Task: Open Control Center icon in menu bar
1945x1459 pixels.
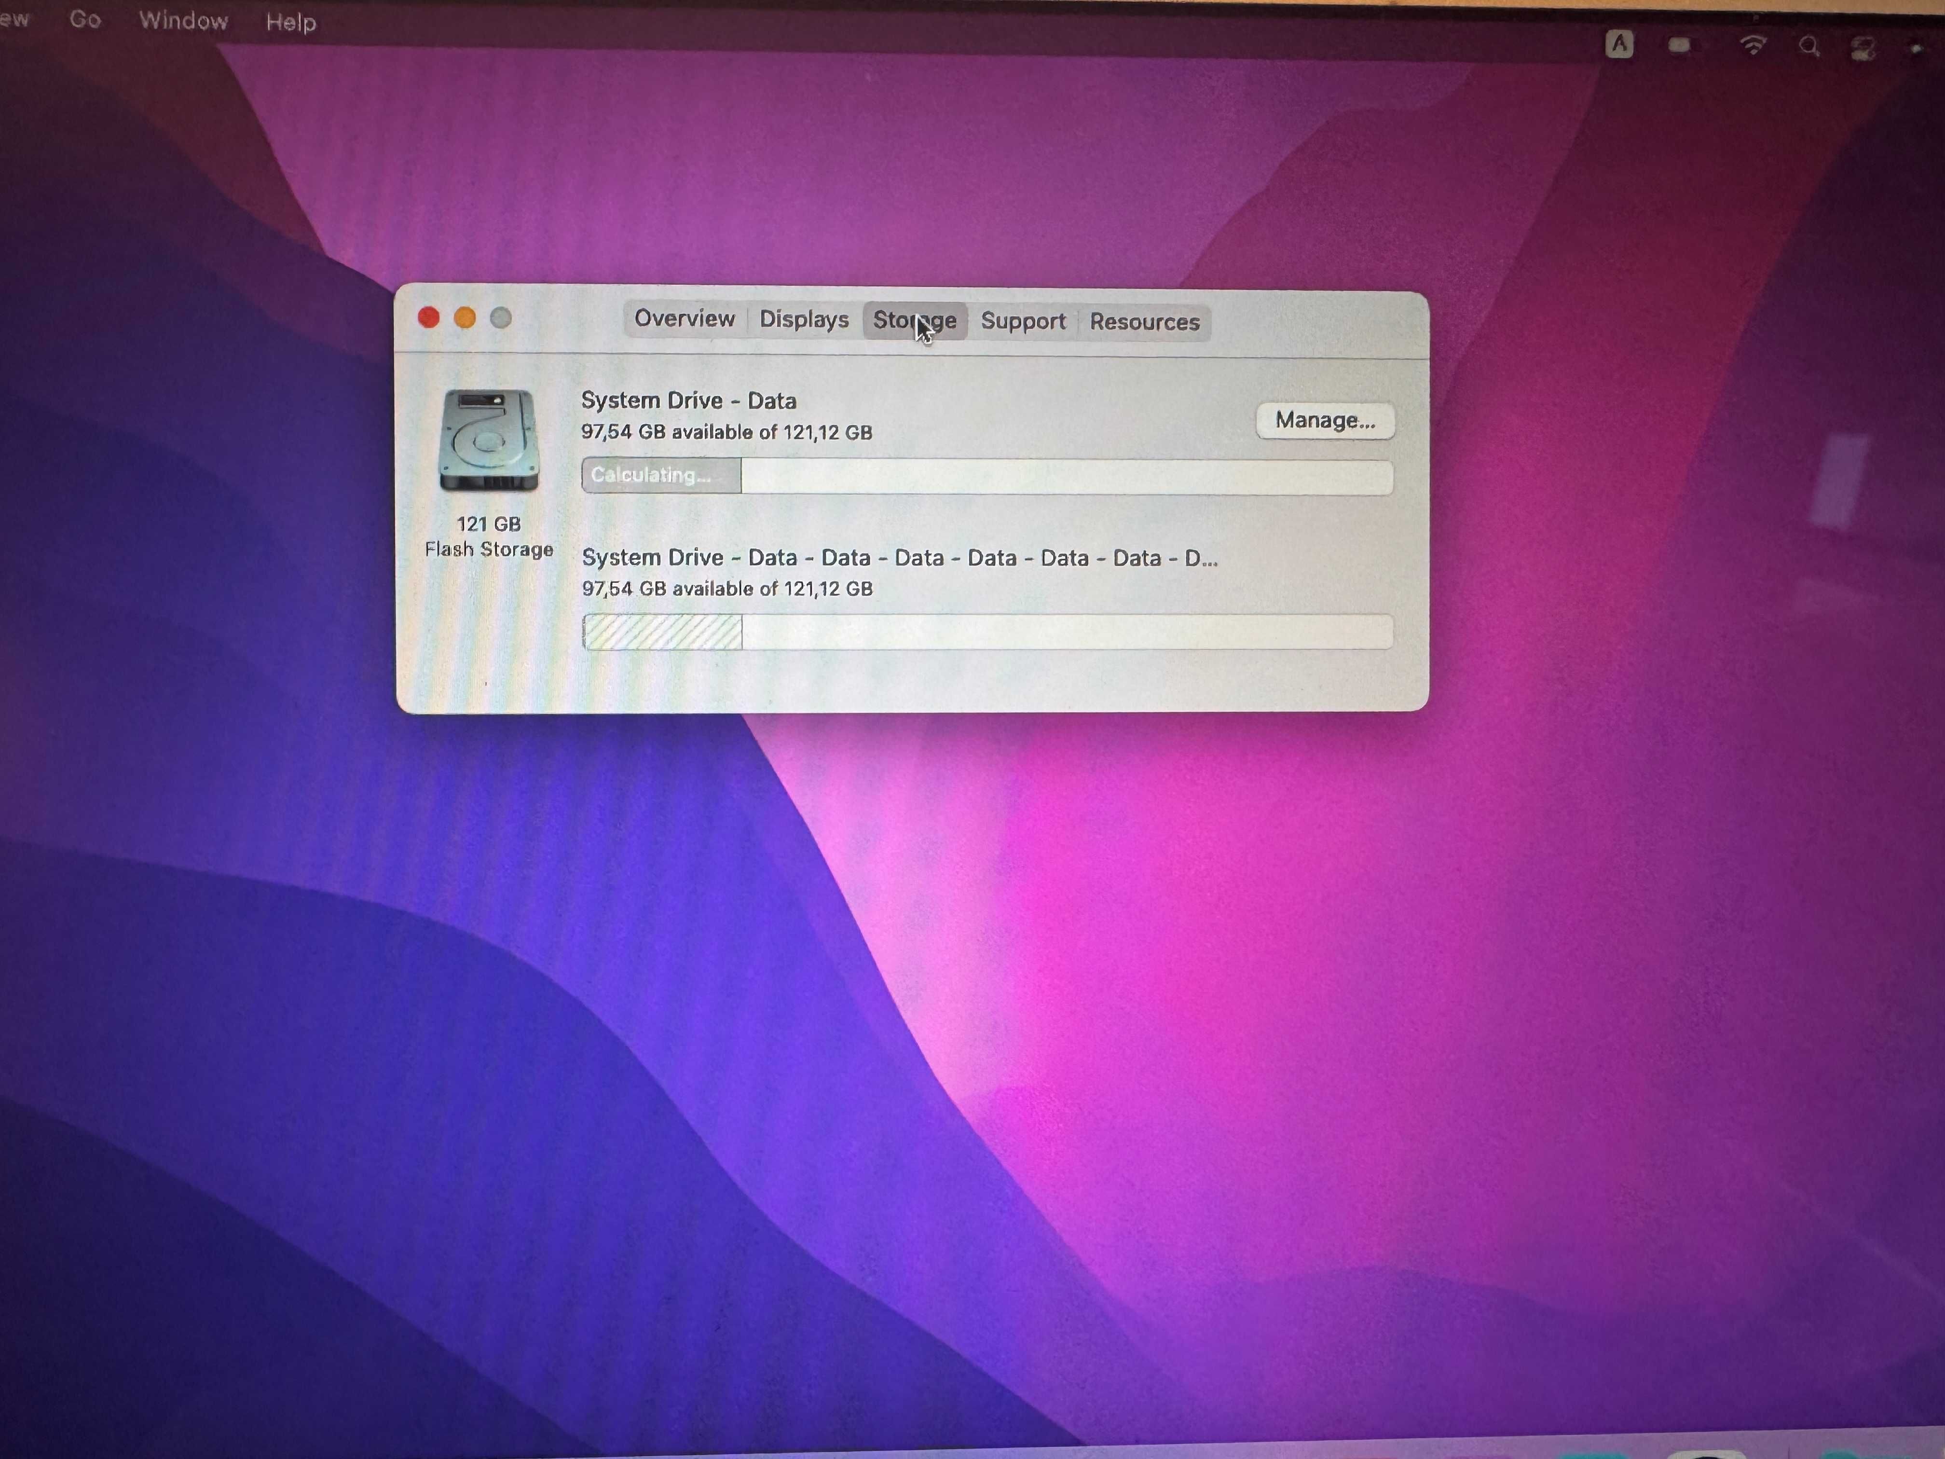Action: [1863, 47]
